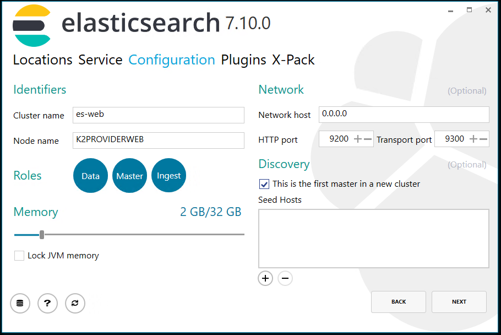Minimize the installer window
Screen dimensions: 501x335
click(x=450, y=11)
